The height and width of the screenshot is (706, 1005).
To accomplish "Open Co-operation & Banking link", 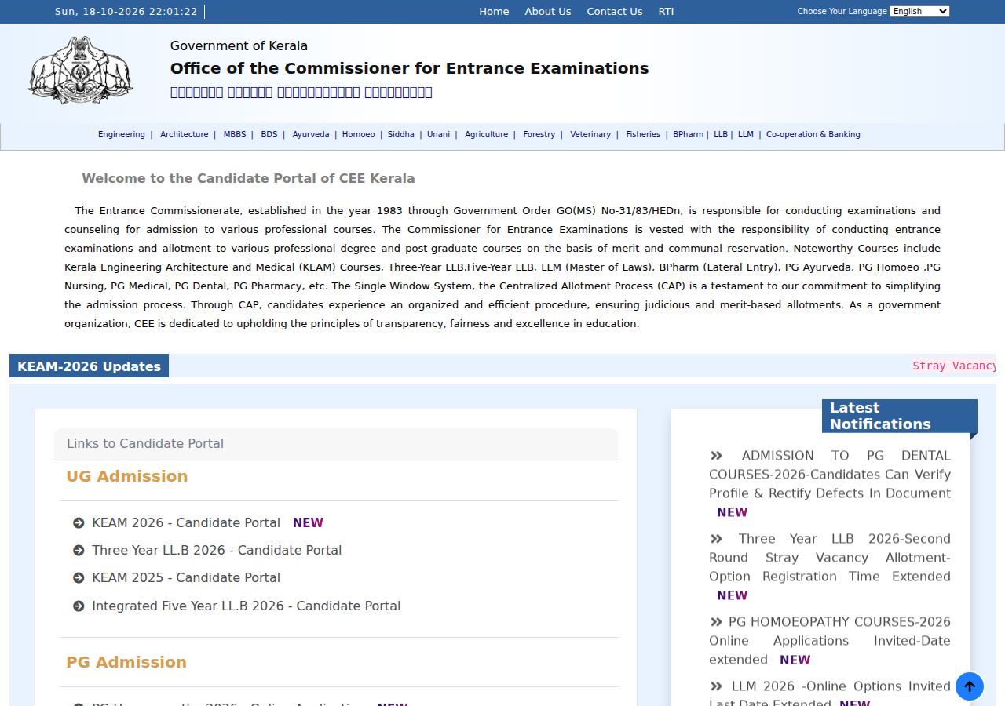I will coord(813,135).
